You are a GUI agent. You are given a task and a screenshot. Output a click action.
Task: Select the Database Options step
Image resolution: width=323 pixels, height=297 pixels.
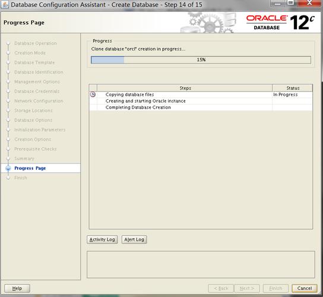(x=33, y=120)
